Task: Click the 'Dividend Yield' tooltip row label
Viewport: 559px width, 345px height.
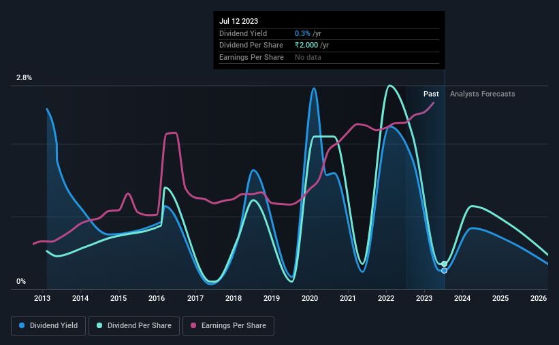Action: 243,33
